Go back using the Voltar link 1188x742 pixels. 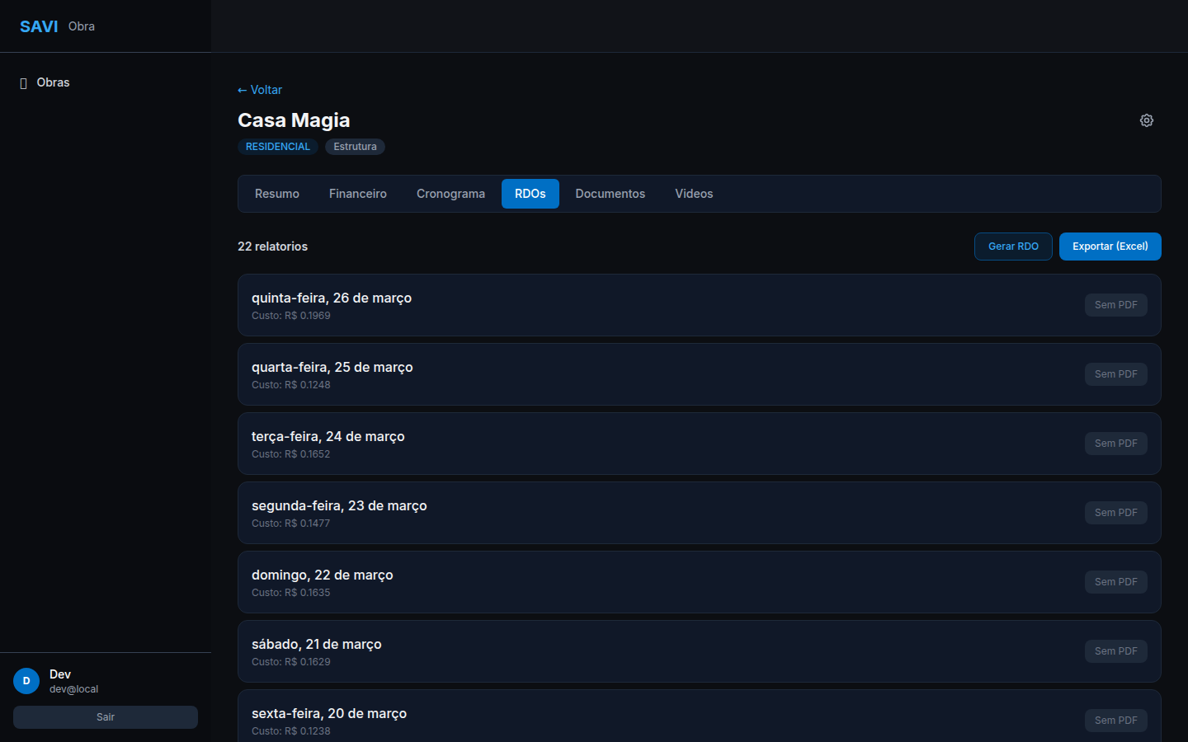(260, 90)
